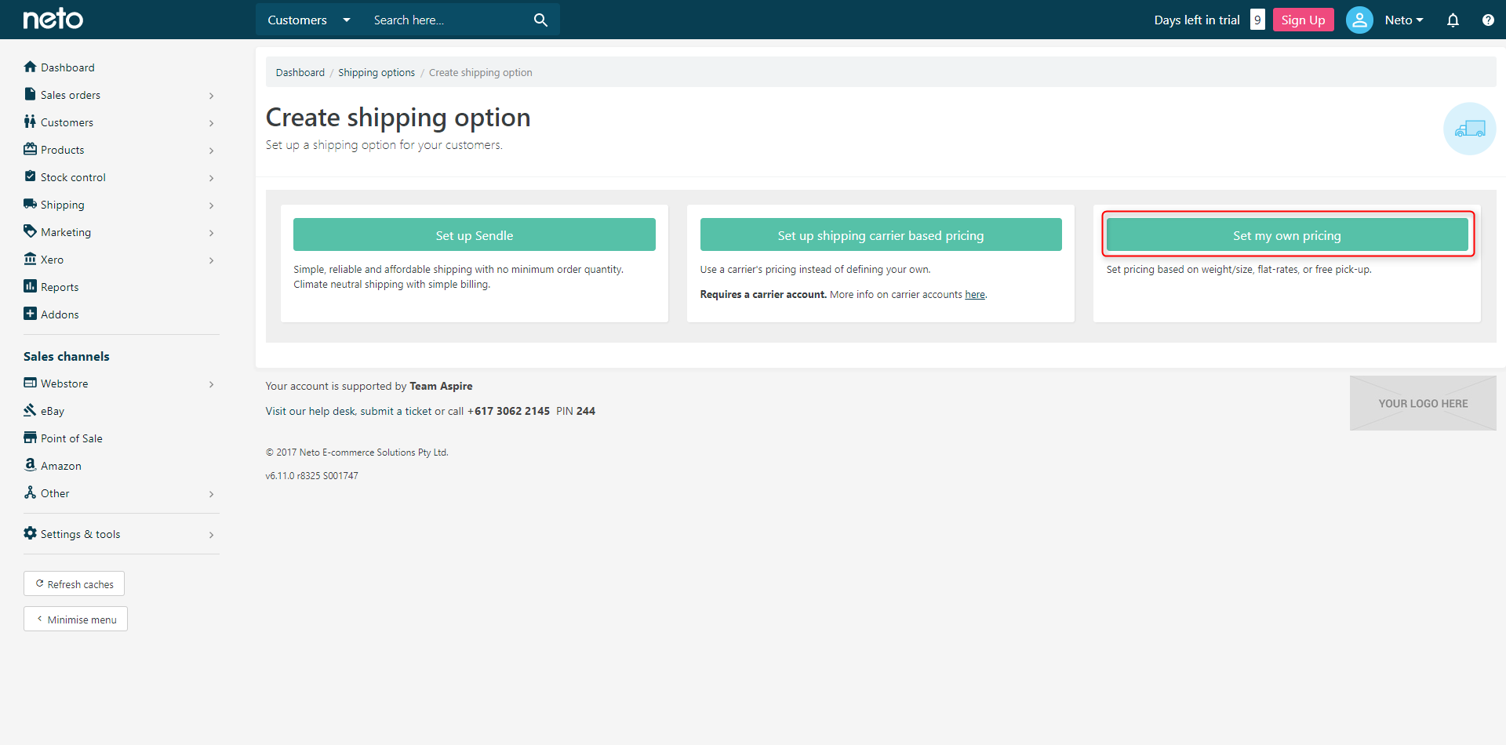Expand the Products submenu chevron

click(x=211, y=151)
